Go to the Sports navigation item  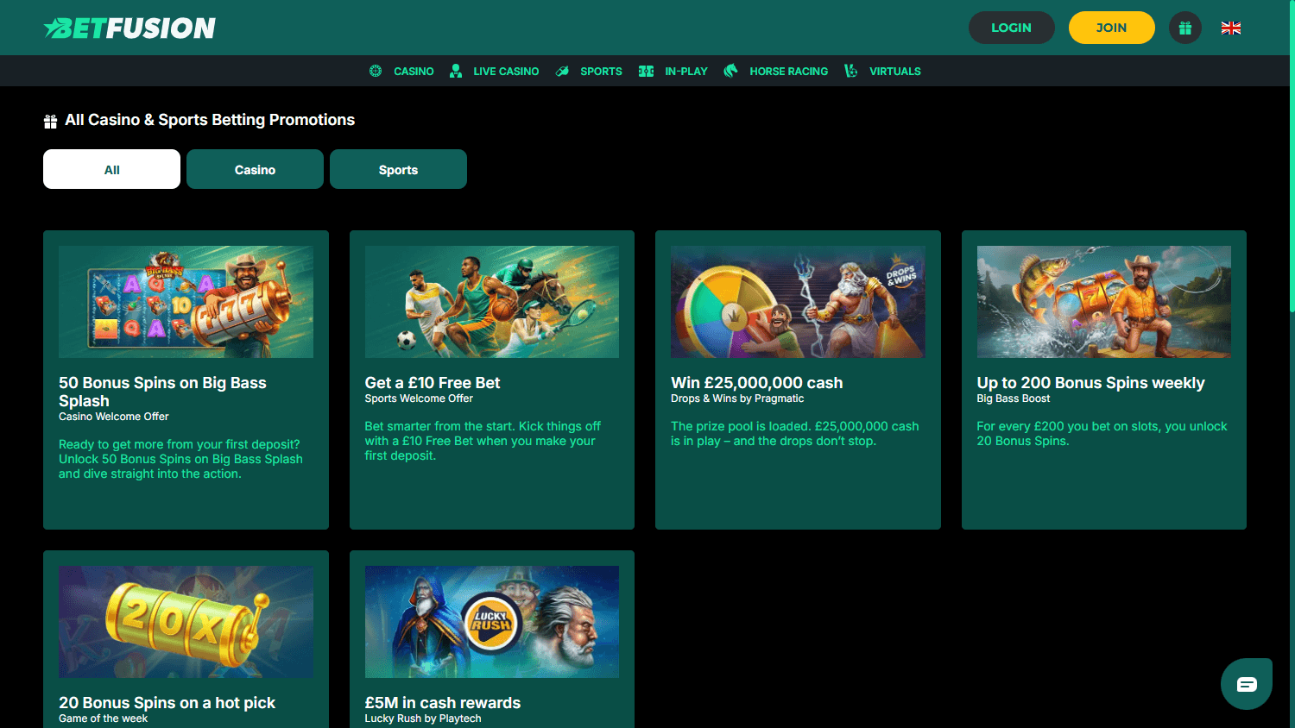click(601, 72)
